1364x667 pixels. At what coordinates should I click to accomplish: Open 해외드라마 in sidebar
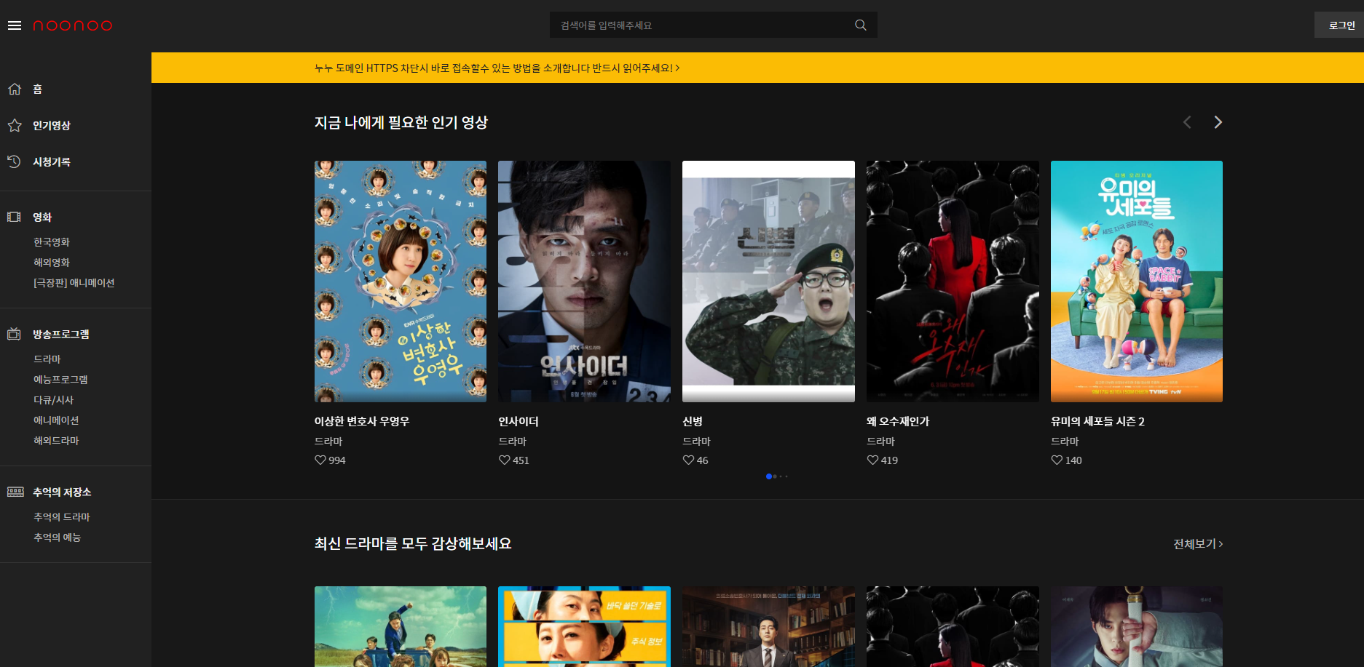coord(56,440)
